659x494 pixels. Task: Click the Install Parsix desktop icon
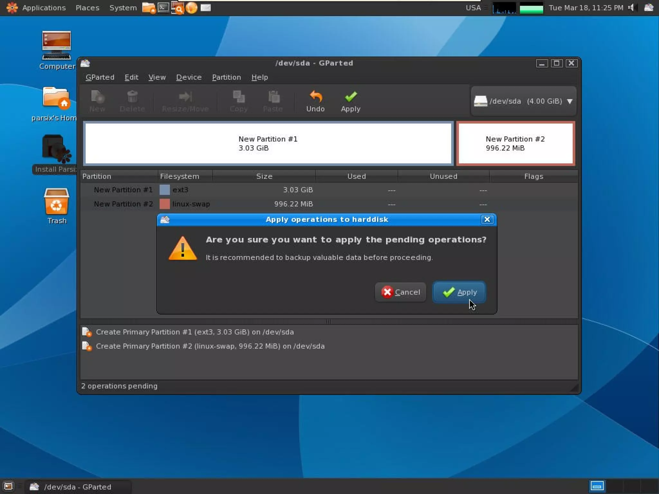(55, 150)
